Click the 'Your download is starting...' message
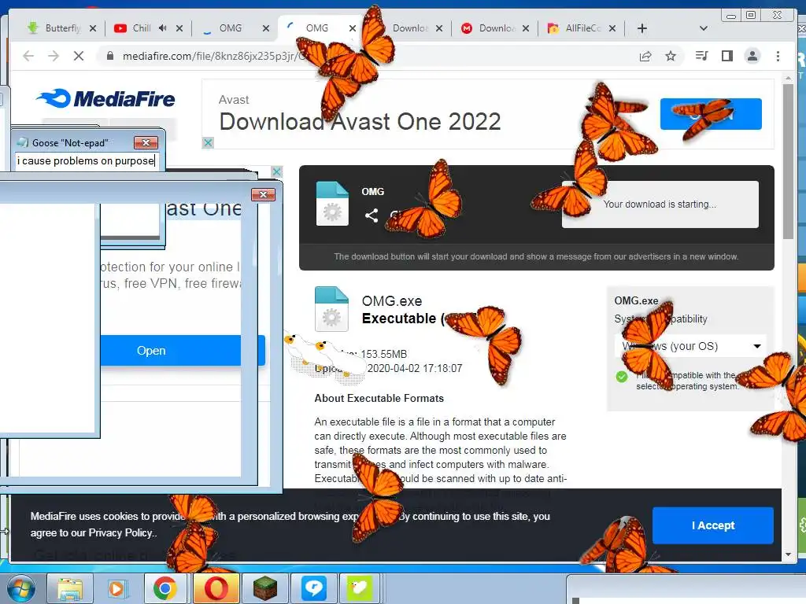 point(660,204)
